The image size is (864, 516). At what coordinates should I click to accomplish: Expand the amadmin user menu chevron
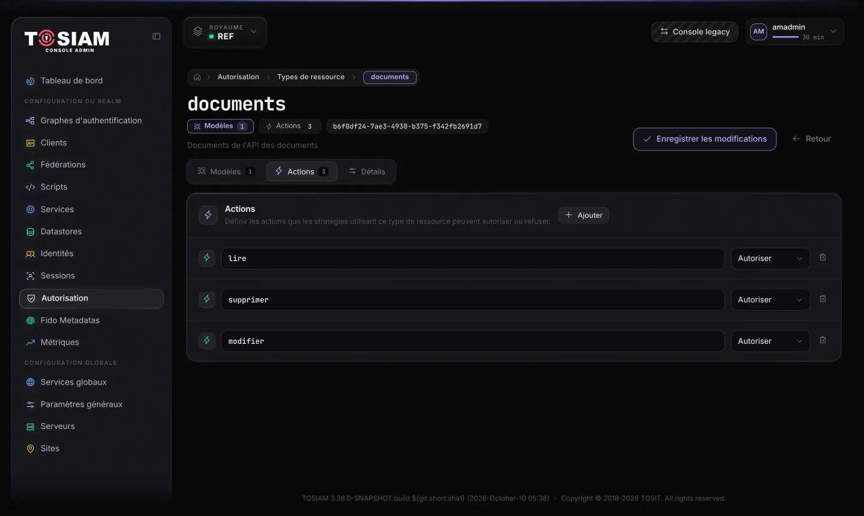click(833, 31)
